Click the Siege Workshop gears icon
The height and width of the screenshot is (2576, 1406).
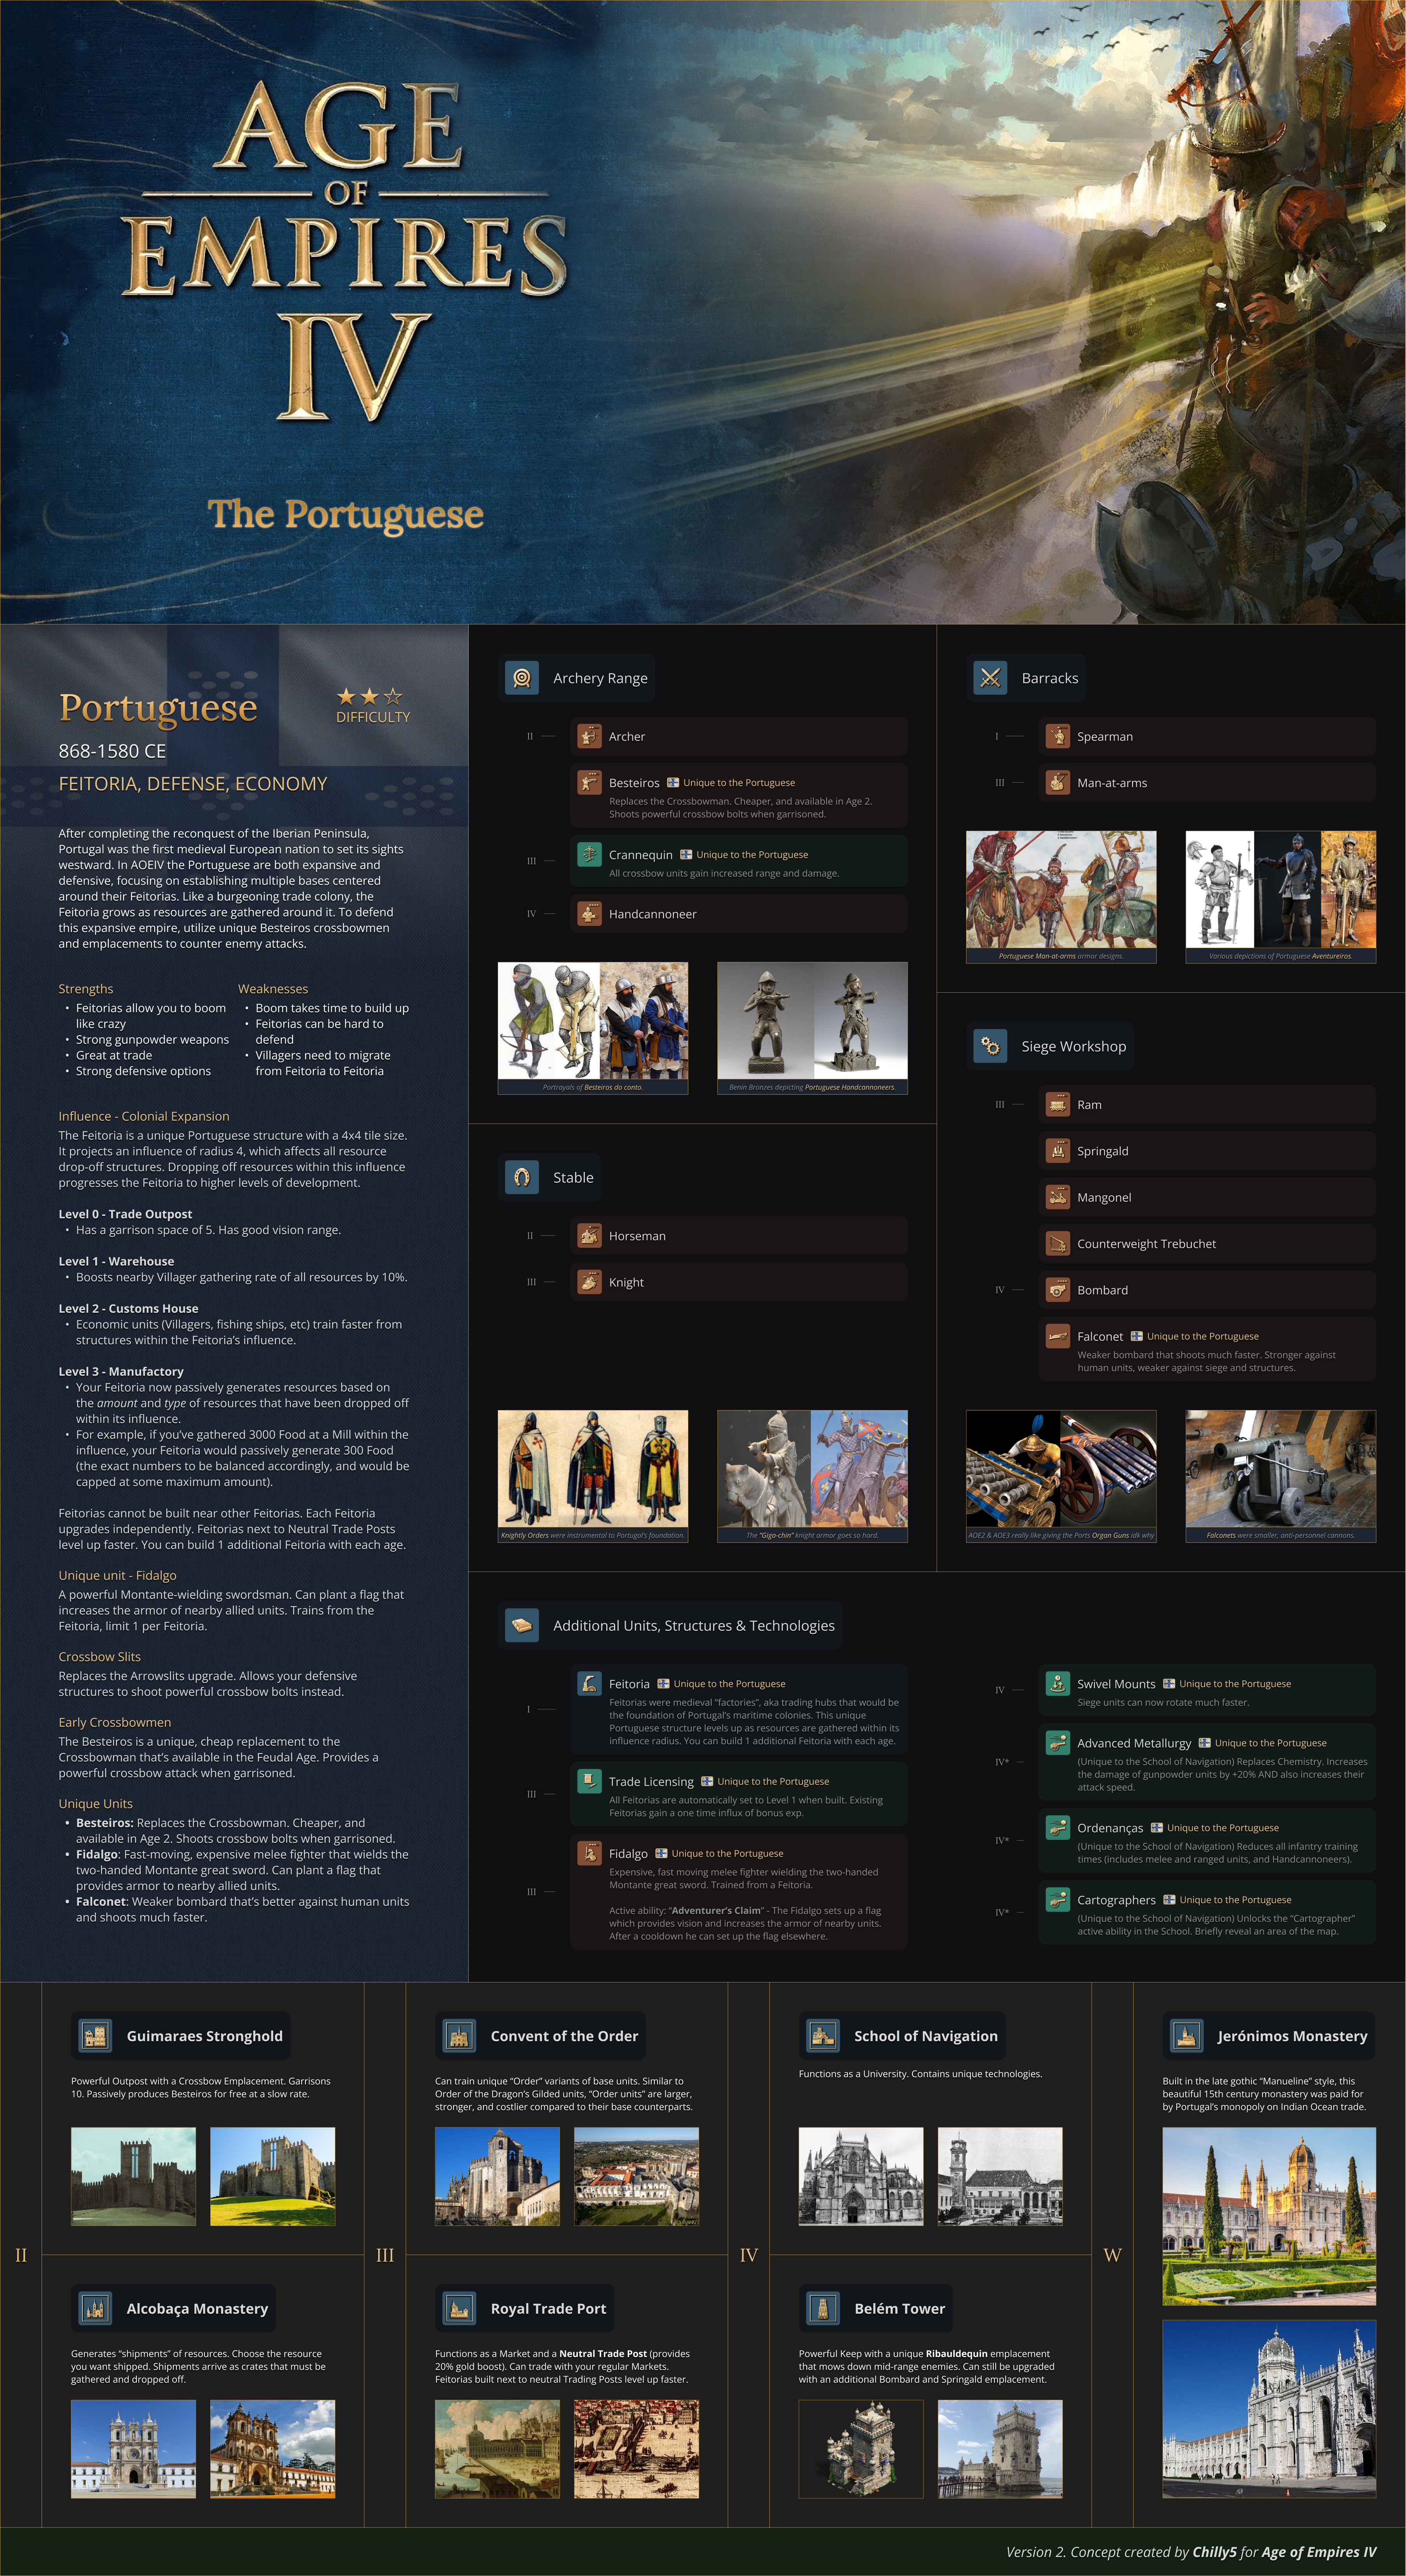[990, 1046]
